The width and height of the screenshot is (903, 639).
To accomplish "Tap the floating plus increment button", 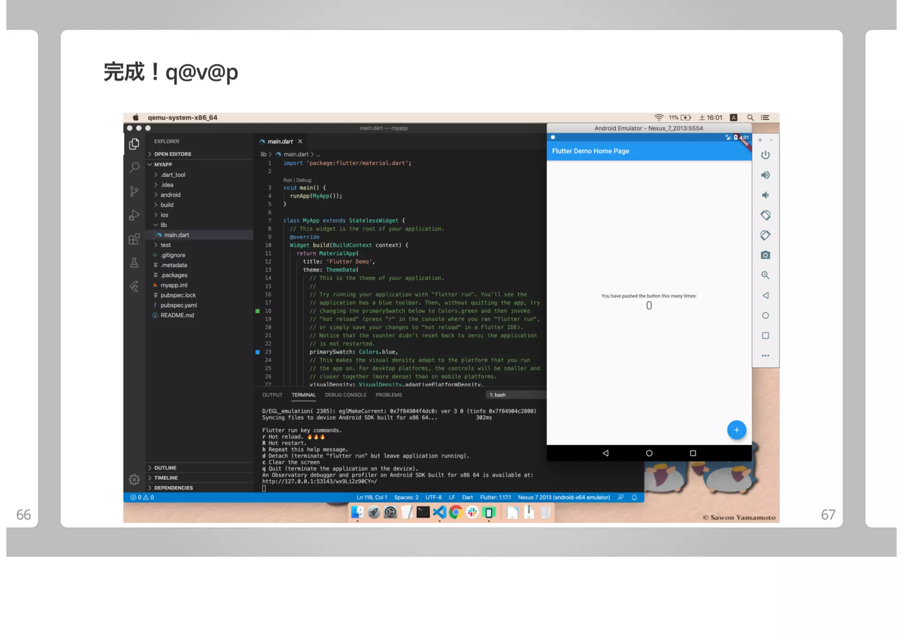I will point(736,430).
